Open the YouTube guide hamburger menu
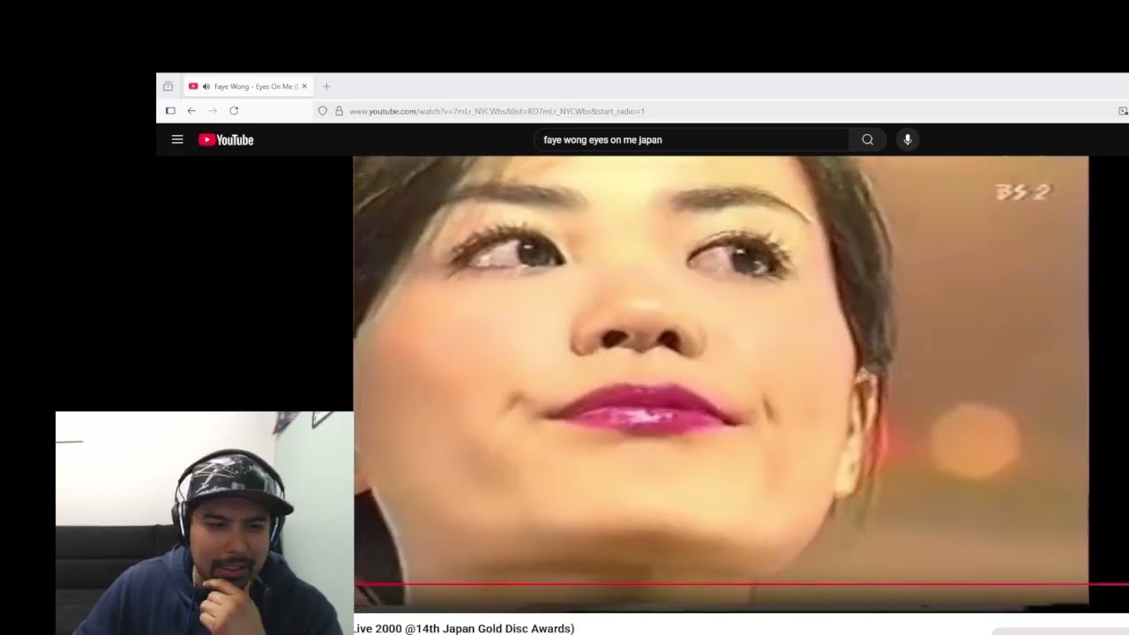1129x635 pixels. [177, 139]
